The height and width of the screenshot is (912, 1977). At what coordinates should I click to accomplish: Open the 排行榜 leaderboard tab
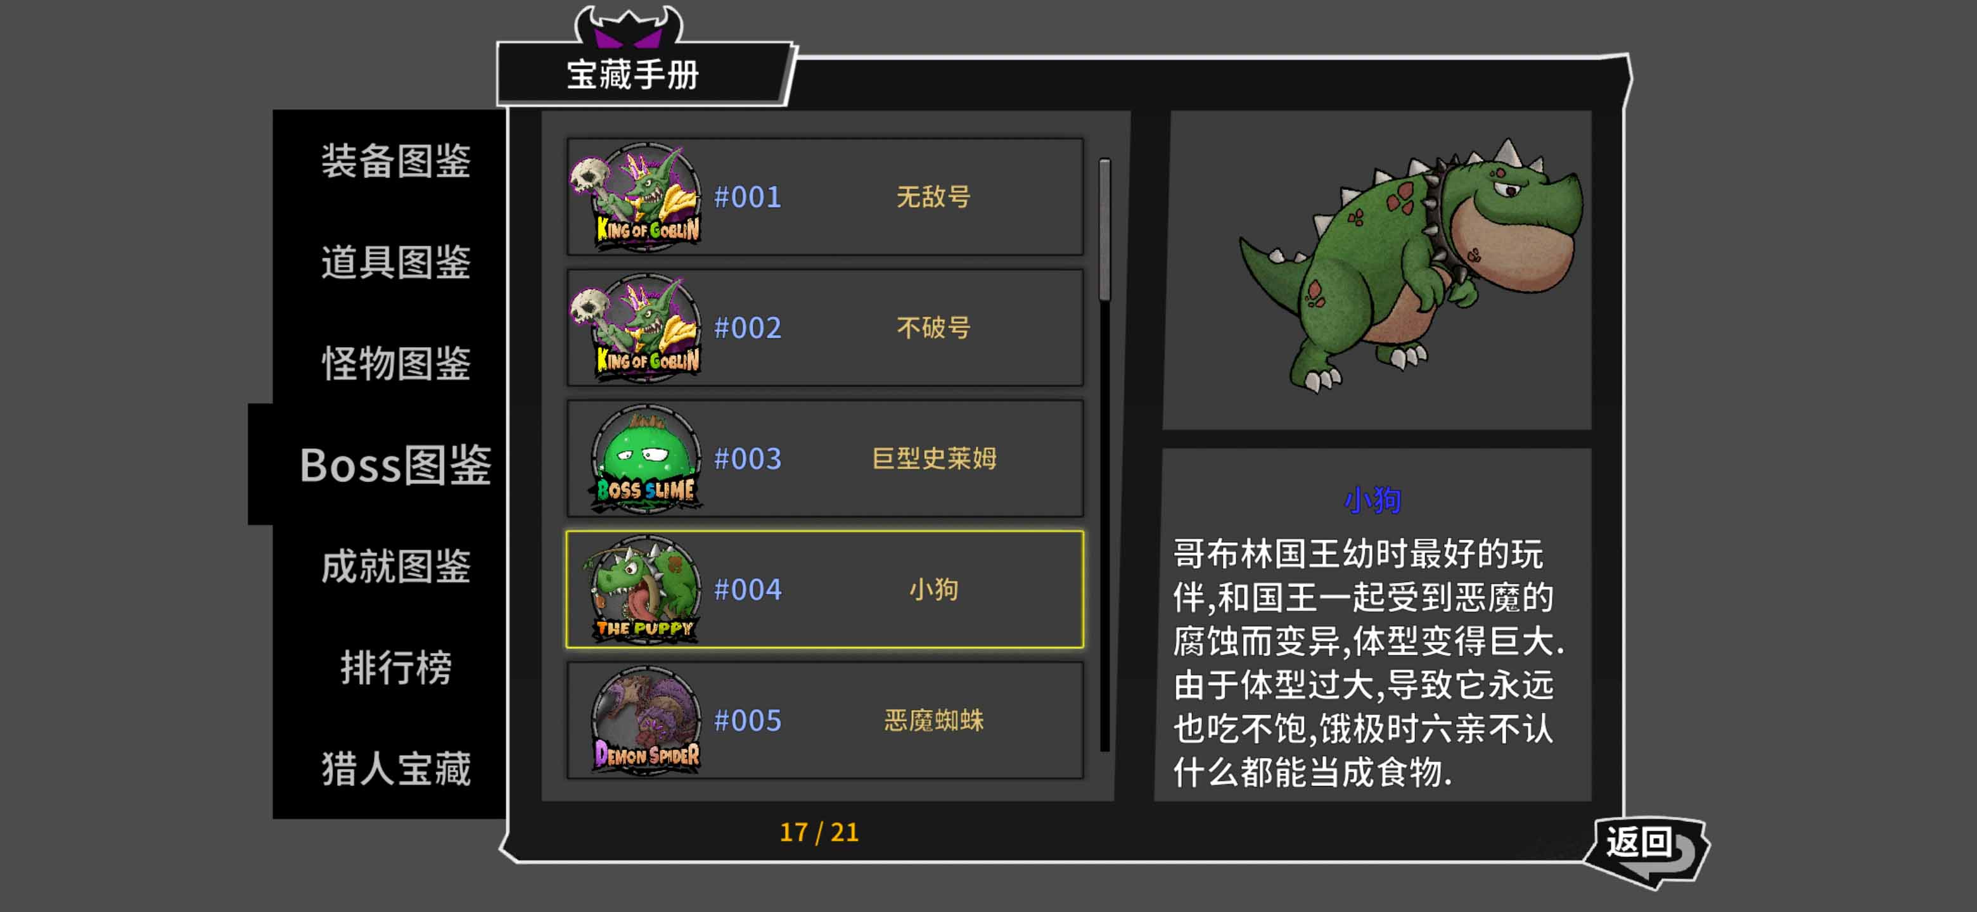click(395, 666)
